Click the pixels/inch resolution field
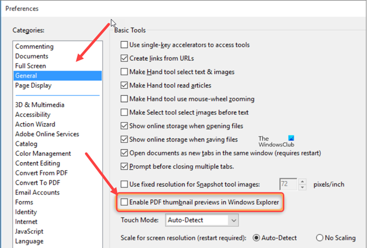 pyautogui.click(x=288, y=184)
